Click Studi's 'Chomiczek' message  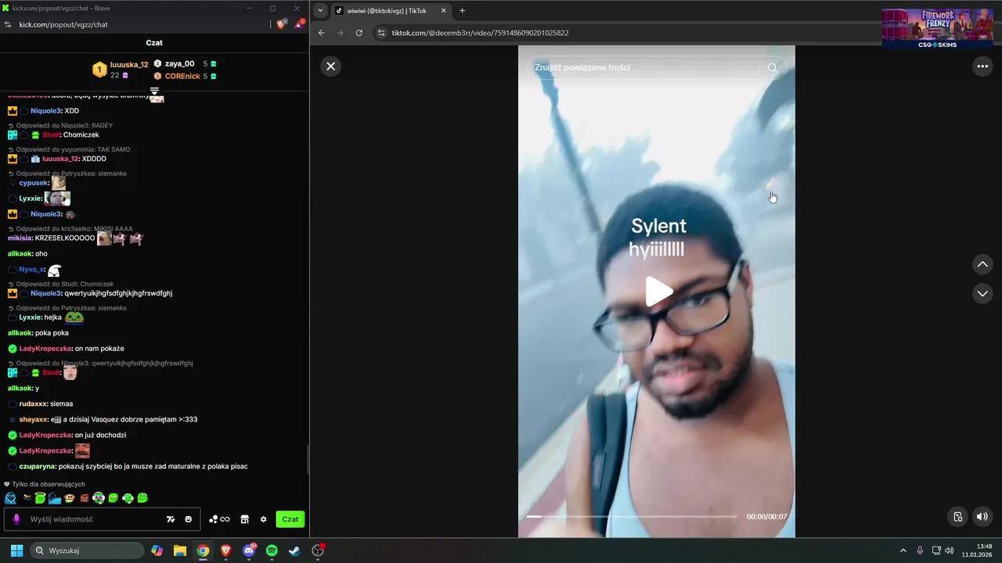(81, 135)
